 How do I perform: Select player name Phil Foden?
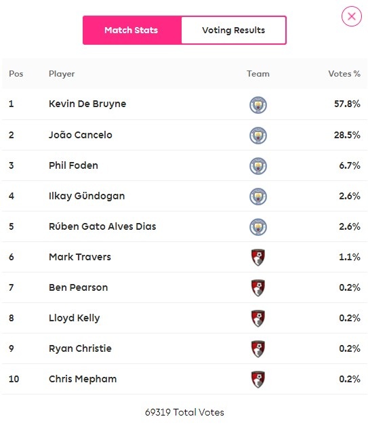tap(73, 165)
